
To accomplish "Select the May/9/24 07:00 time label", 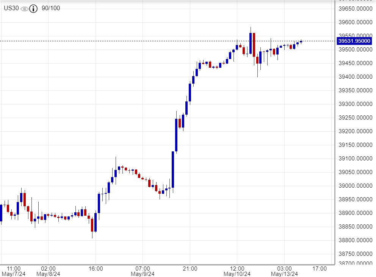I will click(143, 271).
